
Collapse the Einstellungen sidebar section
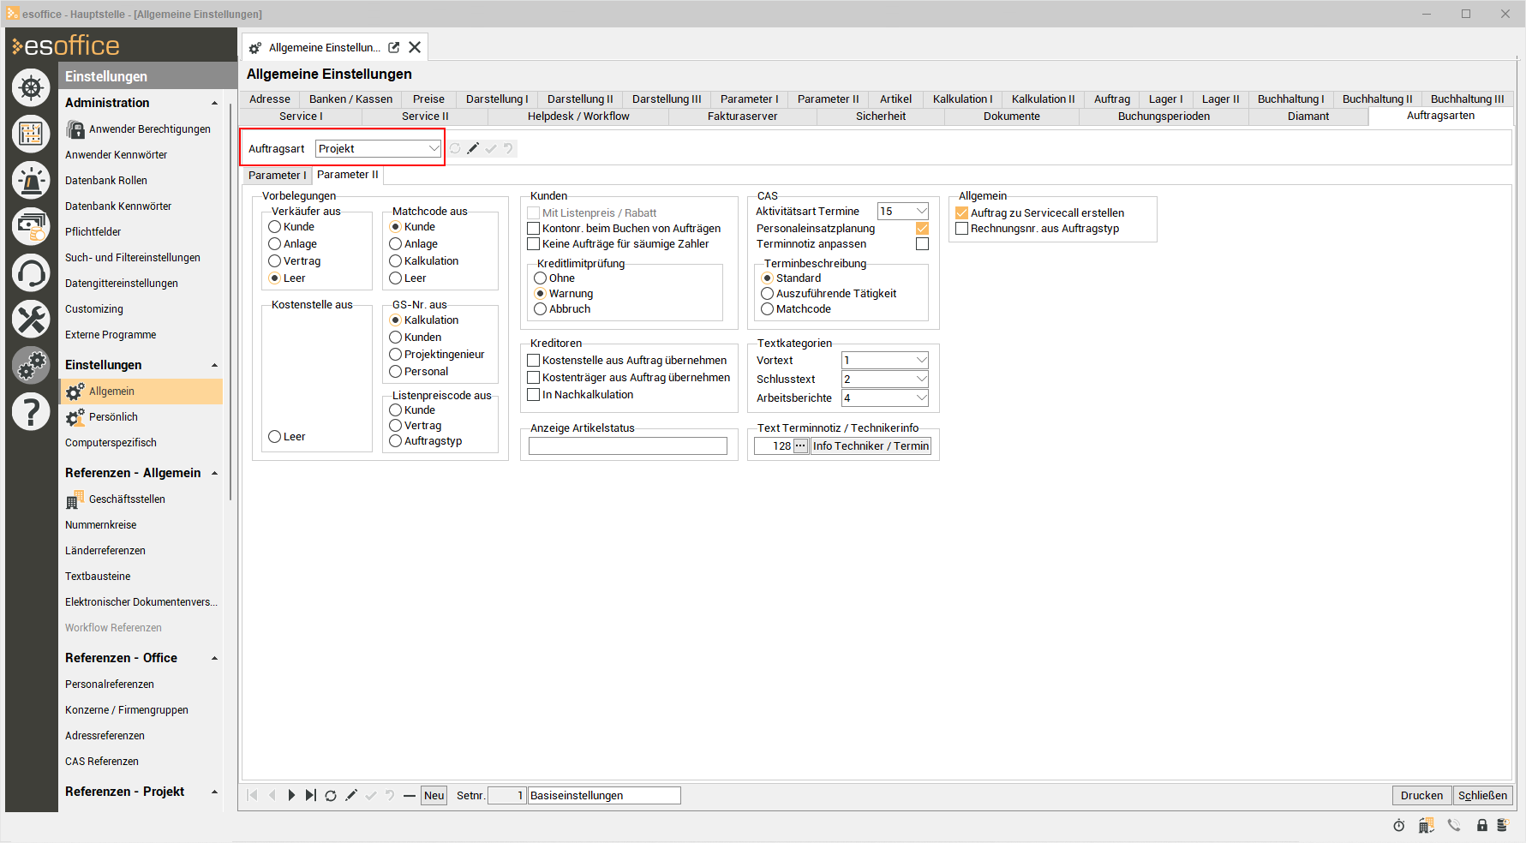214,366
